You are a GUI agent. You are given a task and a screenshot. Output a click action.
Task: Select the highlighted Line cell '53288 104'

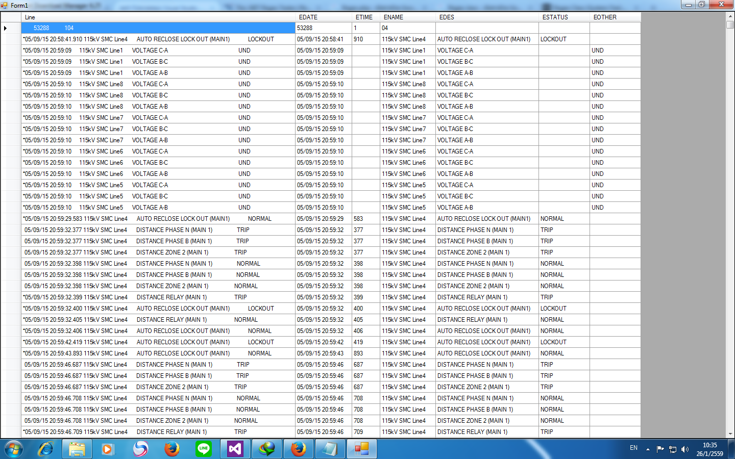click(158, 28)
